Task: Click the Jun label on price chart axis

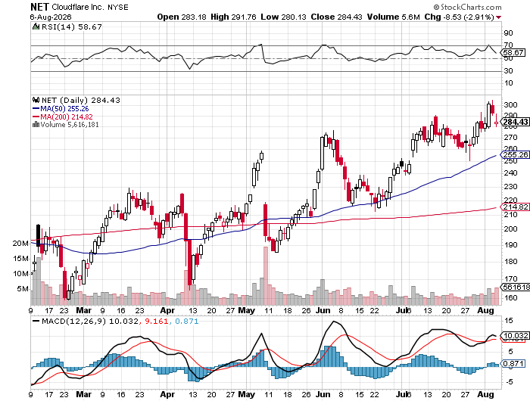Action: (323, 310)
